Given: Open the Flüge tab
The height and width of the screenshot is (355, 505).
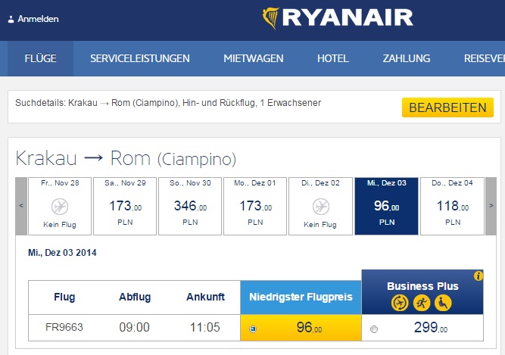Looking at the screenshot, I should (x=41, y=58).
